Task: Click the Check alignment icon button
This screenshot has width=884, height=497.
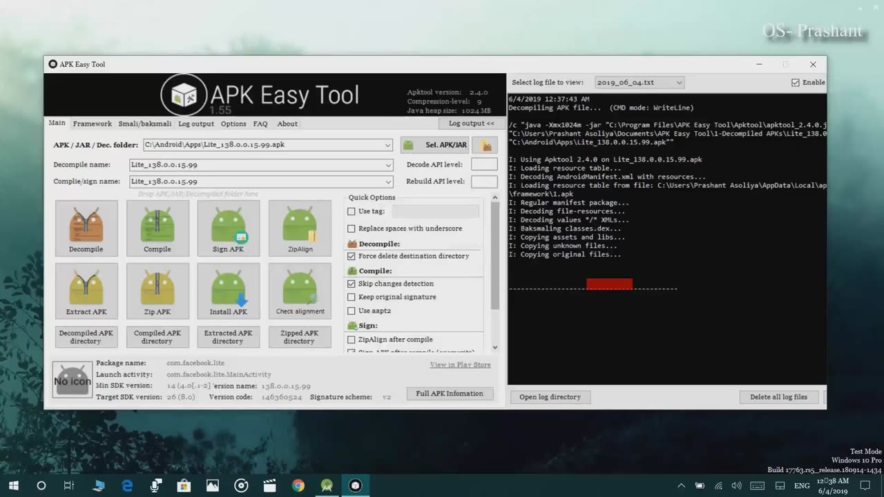Action: pyautogui.click(x=300, y=291)
